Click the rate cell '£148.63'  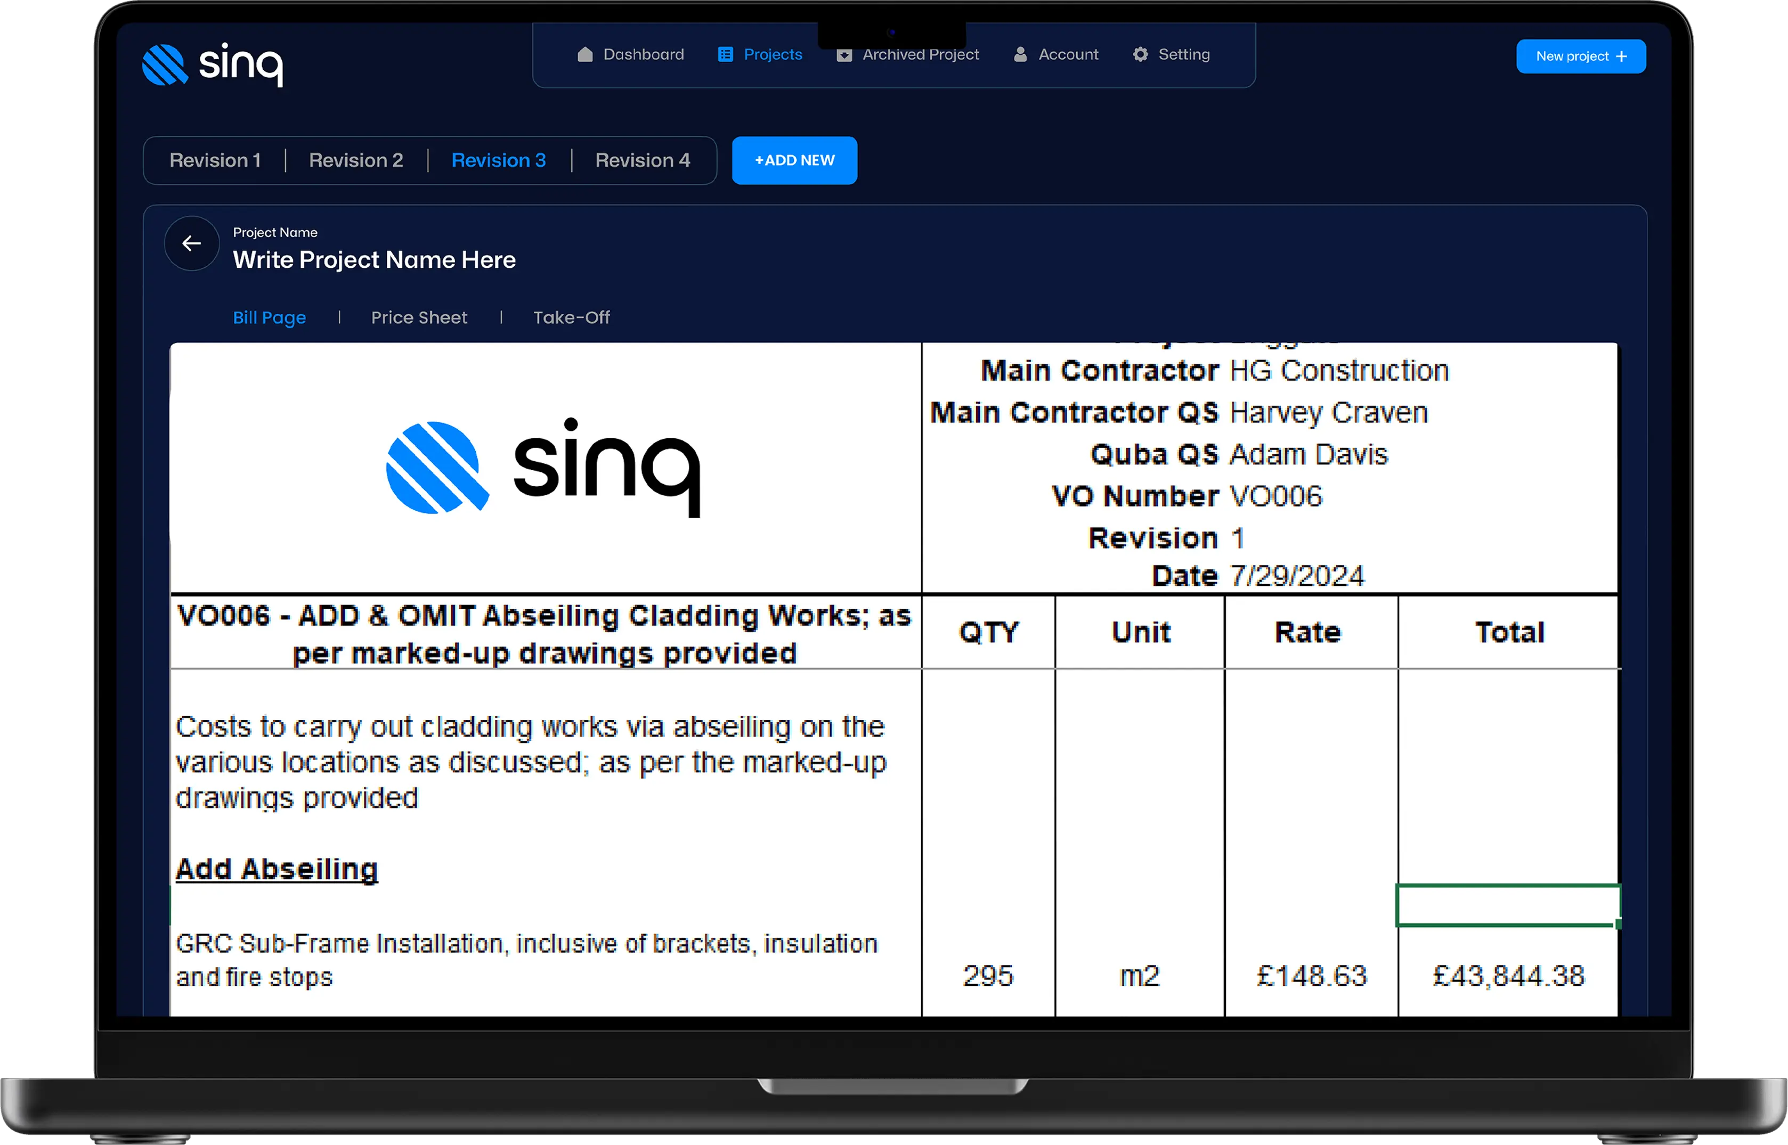click(x=1312, y=976)
